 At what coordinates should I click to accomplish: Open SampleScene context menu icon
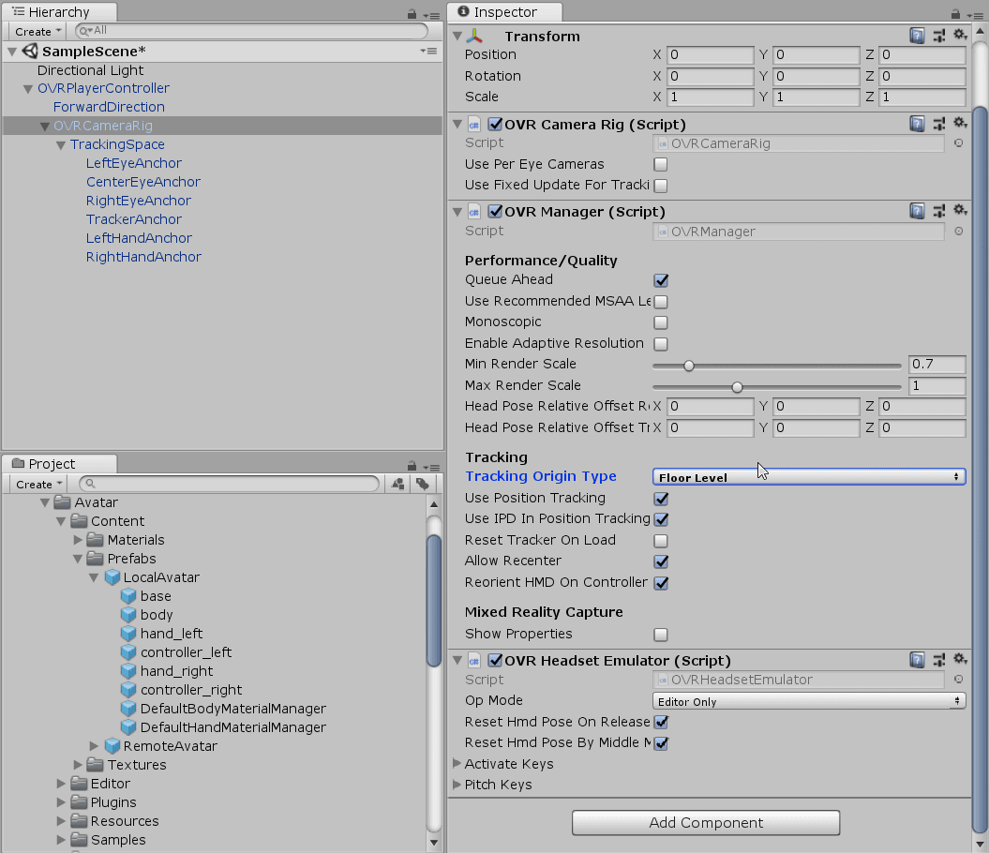429,52
